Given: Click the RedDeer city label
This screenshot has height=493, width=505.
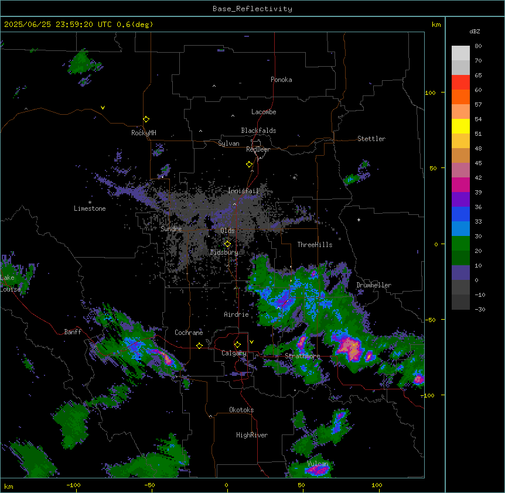Looking at the screenshot, I should [258, 149].
